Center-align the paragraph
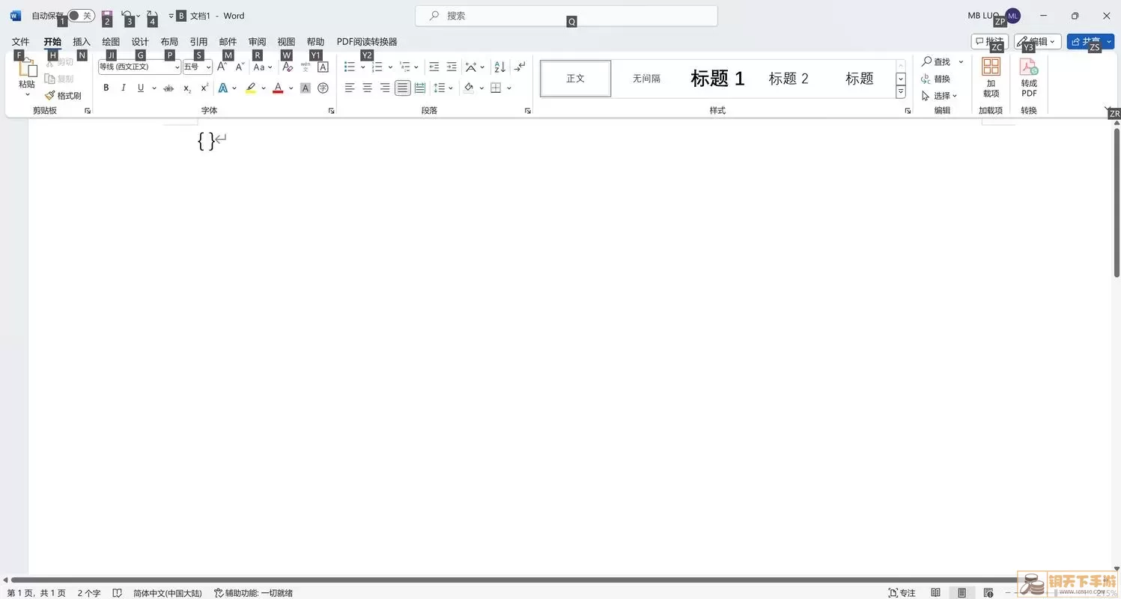 367,88
